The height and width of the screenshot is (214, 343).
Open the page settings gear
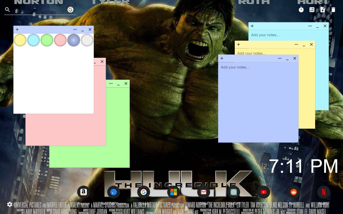point(10,204)
